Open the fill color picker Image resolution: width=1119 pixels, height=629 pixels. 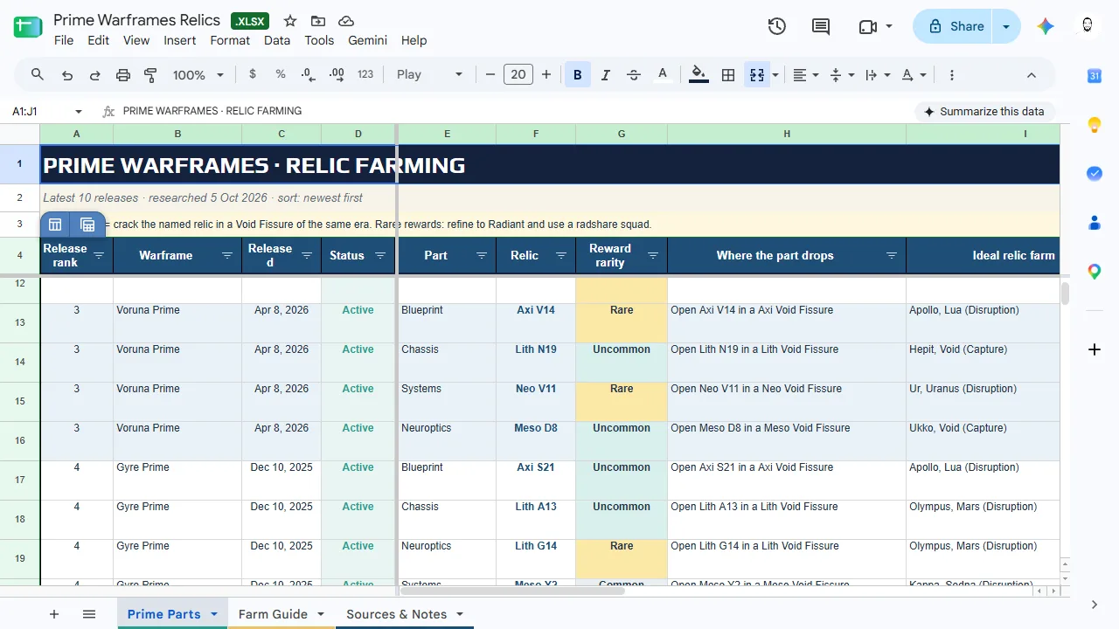(699, 75)
